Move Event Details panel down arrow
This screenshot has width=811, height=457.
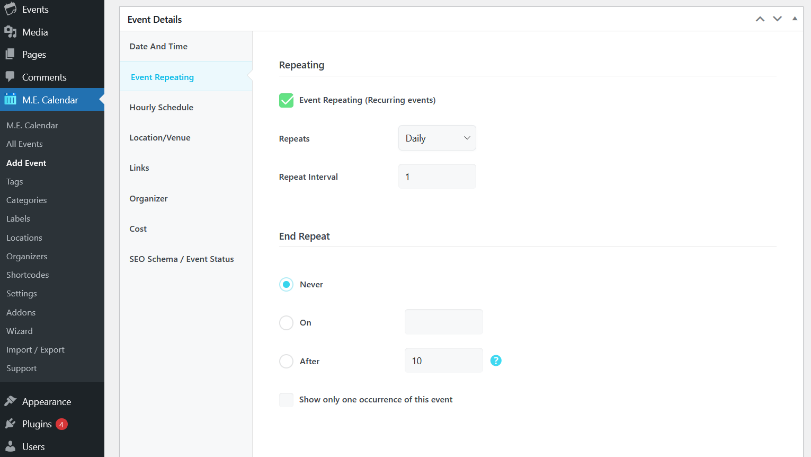(777, 19)
